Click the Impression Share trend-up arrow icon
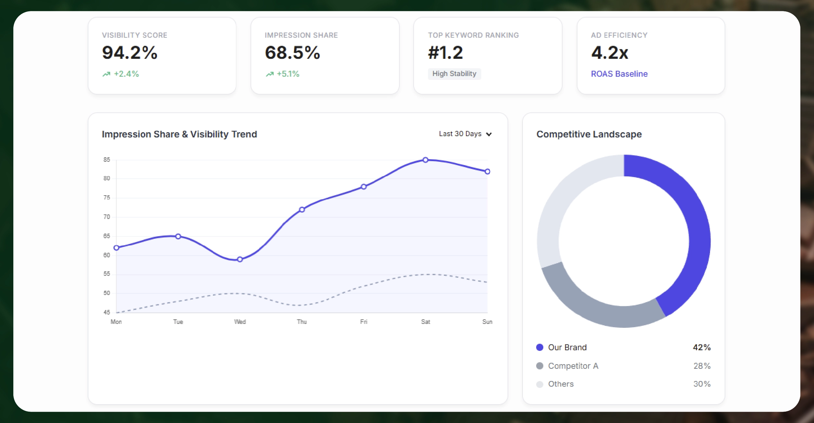The height and width of the screenshot is (423, 814). pyautogui.click(x=270, y=74)
